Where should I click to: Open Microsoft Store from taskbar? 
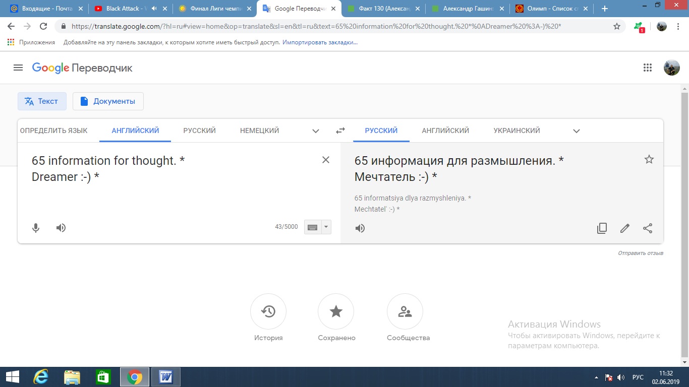tap(103, 377)
